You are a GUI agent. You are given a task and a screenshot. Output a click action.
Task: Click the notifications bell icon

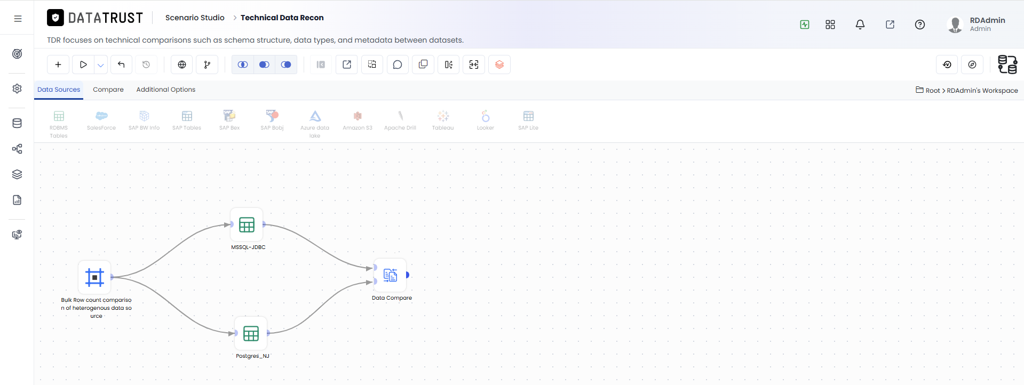coord(860,25)
